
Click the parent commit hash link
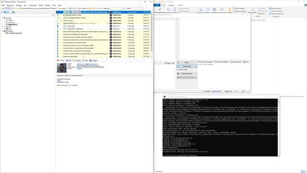[x=79, y=69]
